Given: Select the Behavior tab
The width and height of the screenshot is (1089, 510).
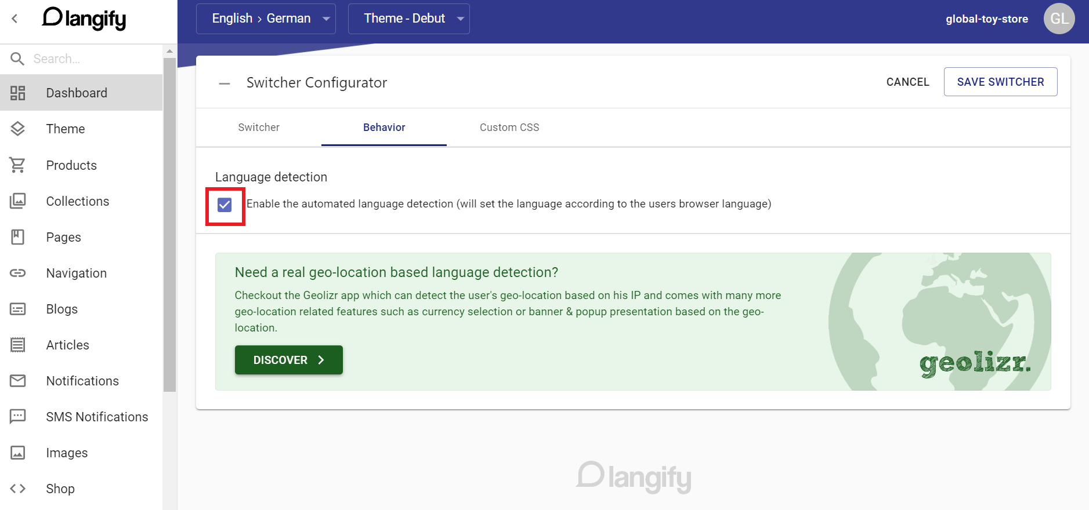Looking at the screenshot, I should coord(384,128).
